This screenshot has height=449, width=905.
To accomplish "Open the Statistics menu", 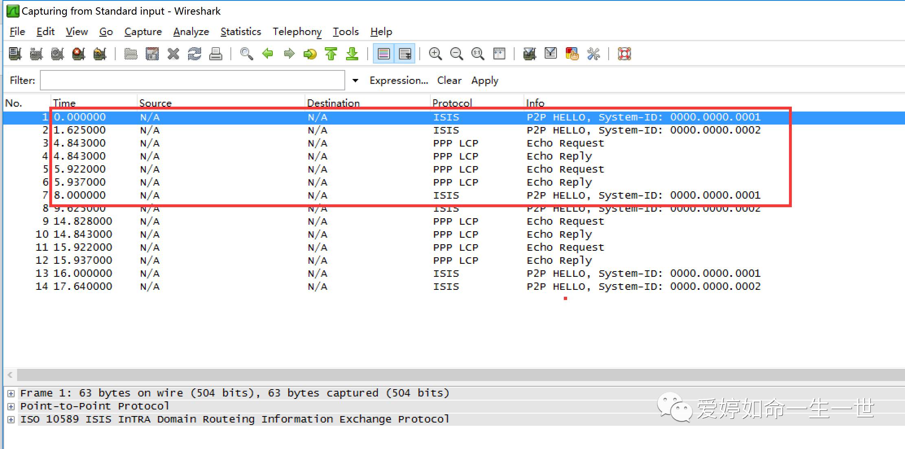I will pos(241,32).
